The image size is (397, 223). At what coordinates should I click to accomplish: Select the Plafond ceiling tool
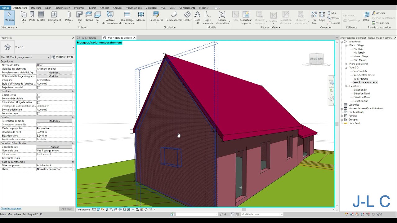pos(89,17)
